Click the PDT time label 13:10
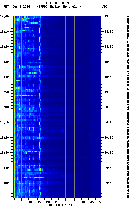The image size is (139, 218). pos(4,122)
